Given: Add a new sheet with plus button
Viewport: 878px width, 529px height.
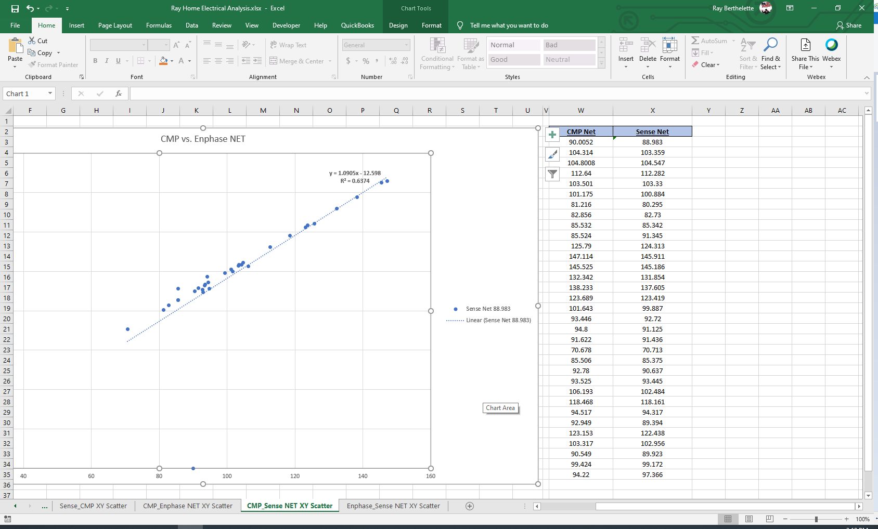Looking at the screenshot, I should click(x=470, y=506).
